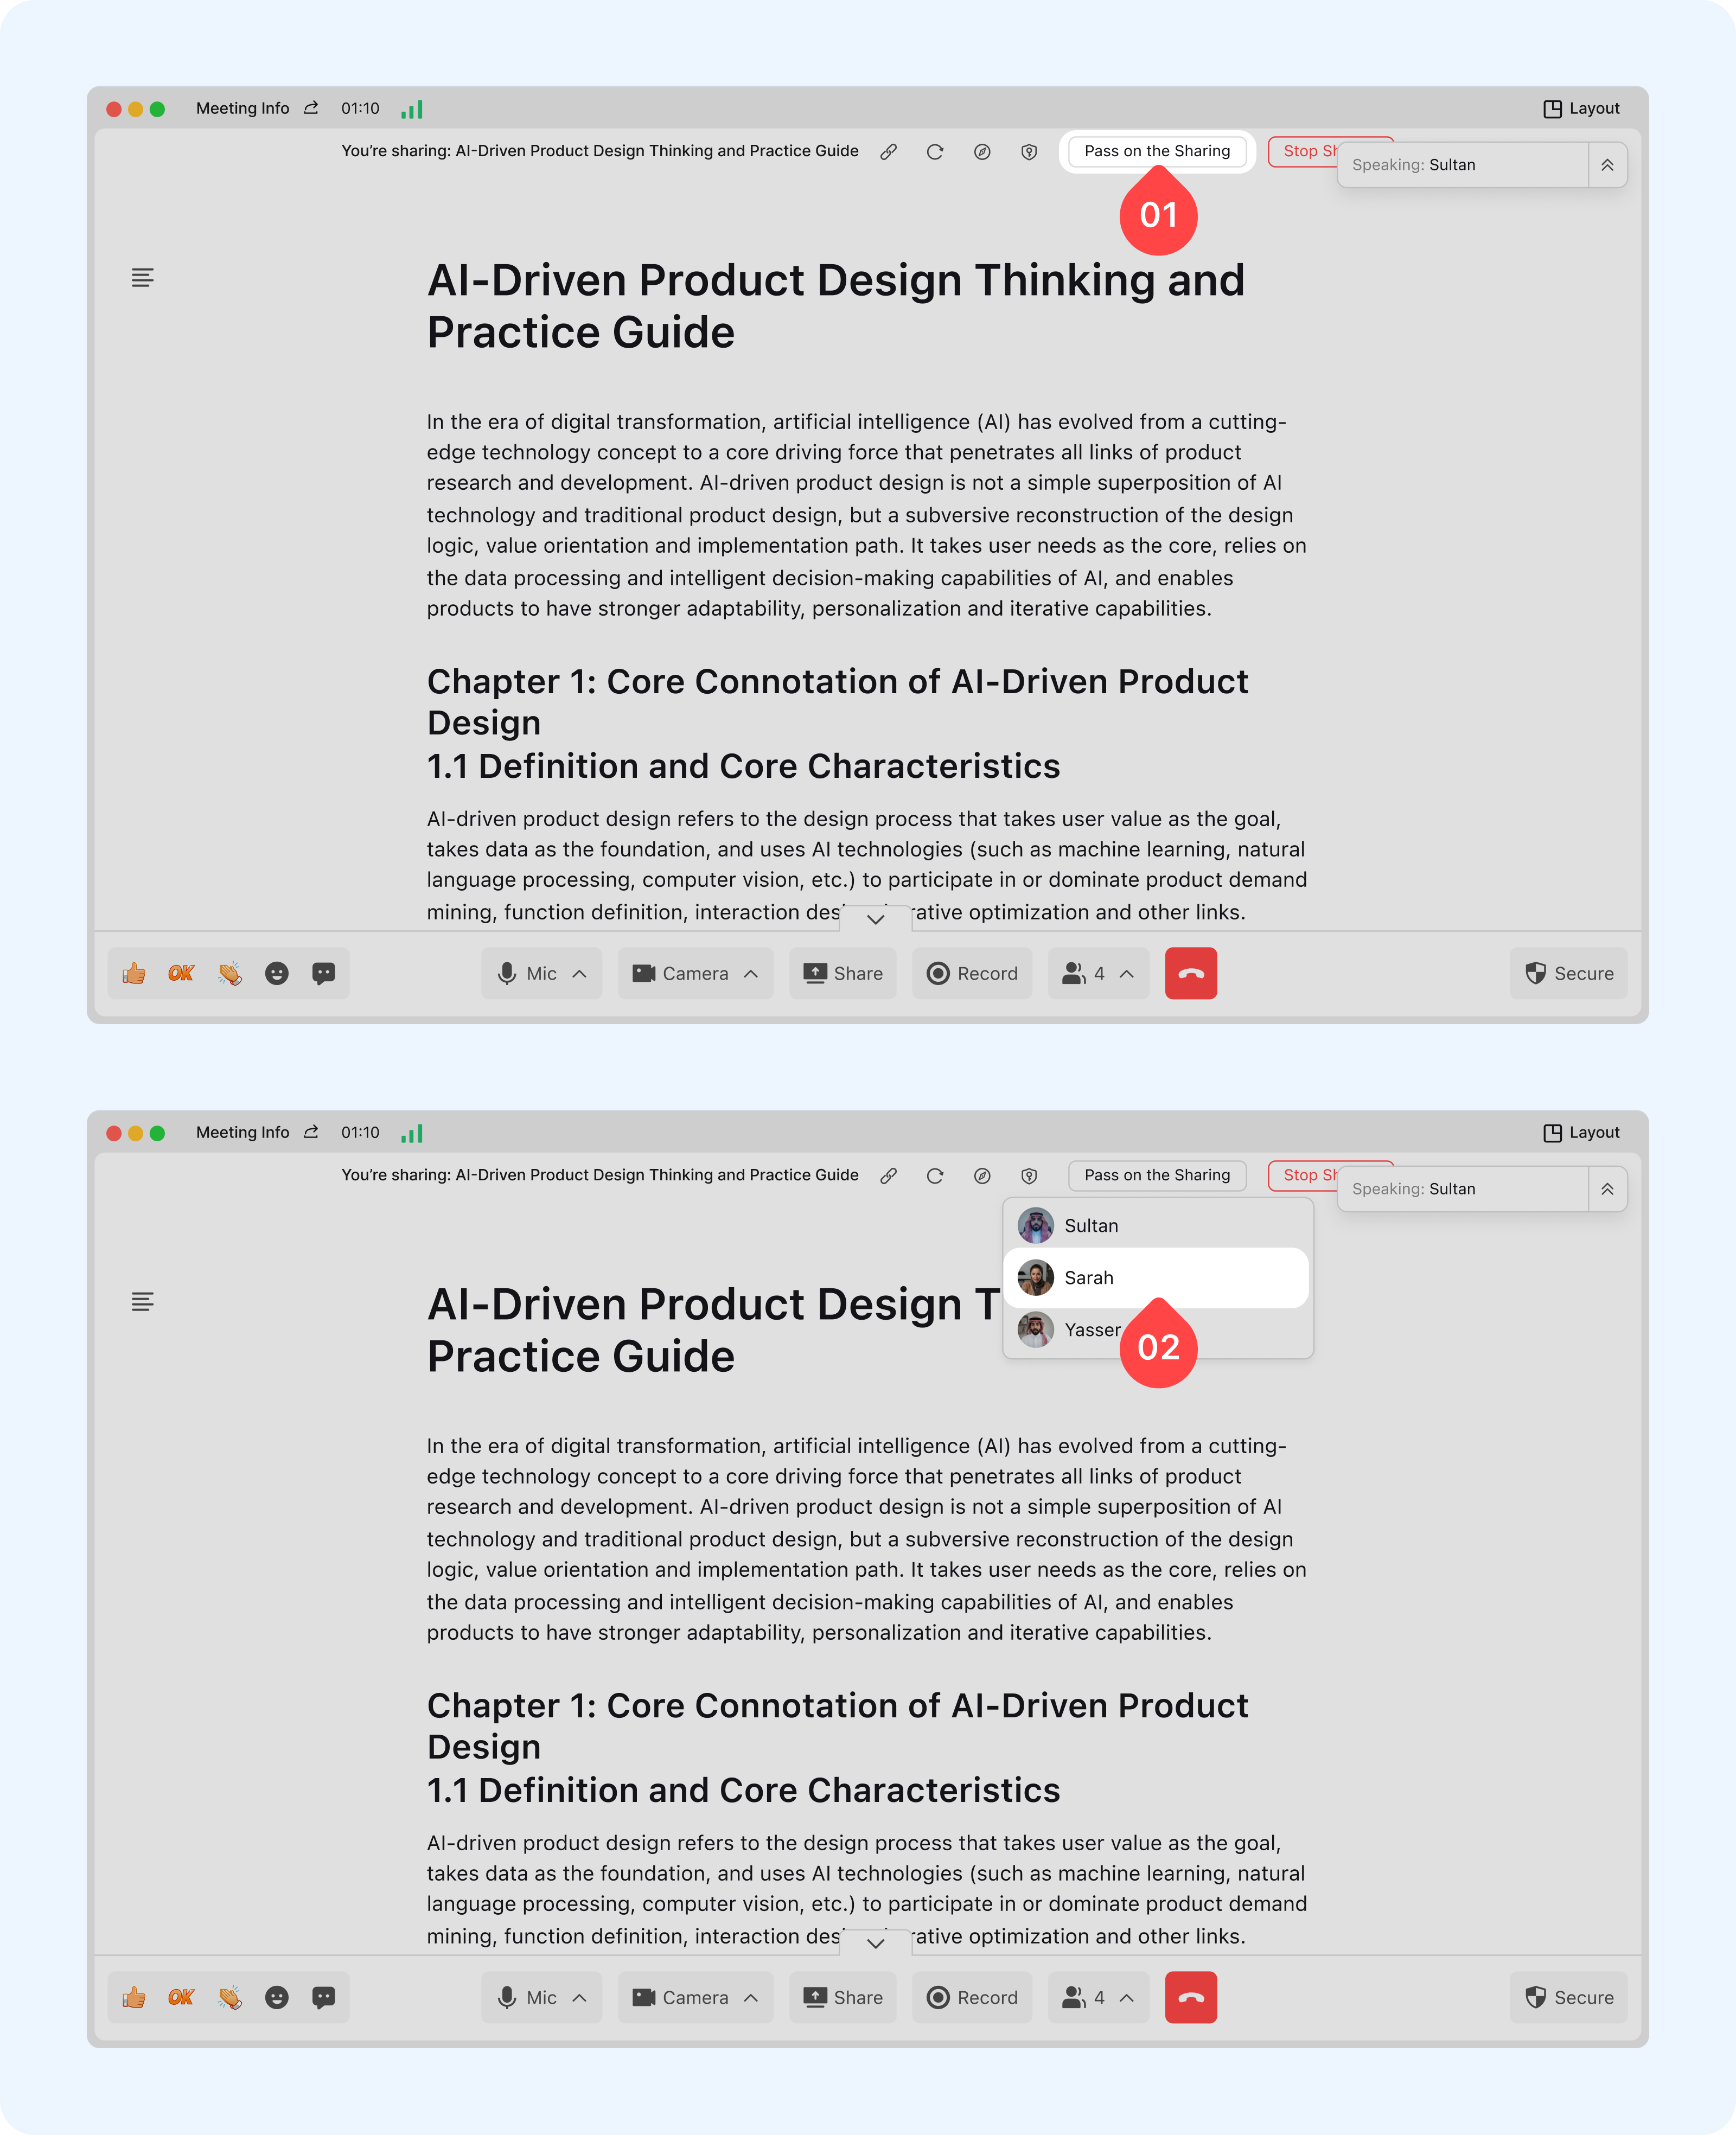1736x2135 pixels.
Task: Click the shield icon in lower sharing bar
Action: click(1029, 1176)
